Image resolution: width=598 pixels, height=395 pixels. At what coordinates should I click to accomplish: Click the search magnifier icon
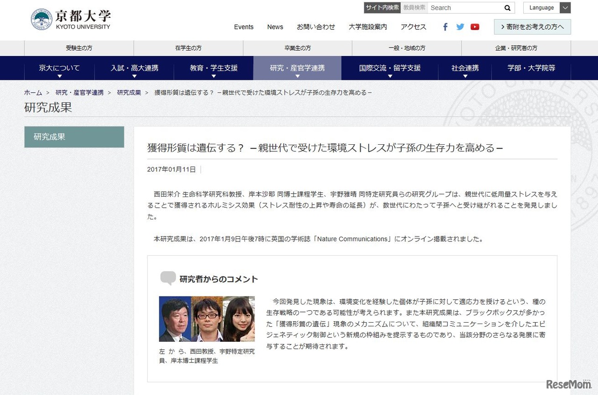coord(507,7)
